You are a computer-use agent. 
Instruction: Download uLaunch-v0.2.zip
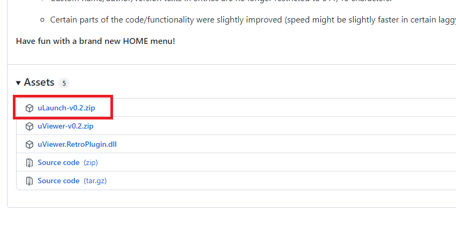66,108
